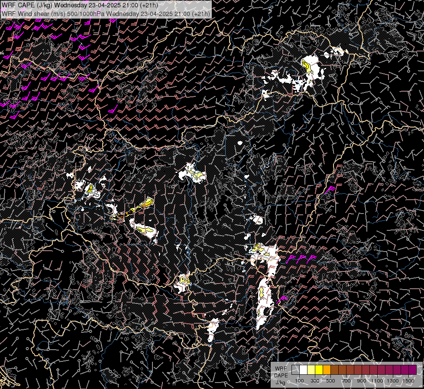The height and width of the screenshot is (389, 424).
Task: Select the bright yellow CAPE legend swatch
Action: pos(319,370)
